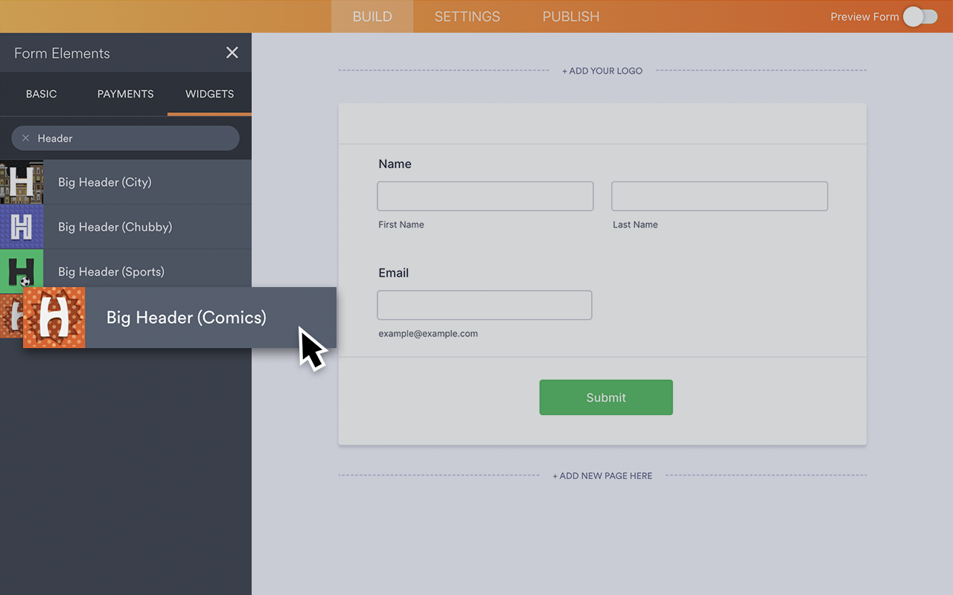Focus the Last Name input field
Viewport: 953px width, 595px height.
pyautogui.click(x=719, y=196)
